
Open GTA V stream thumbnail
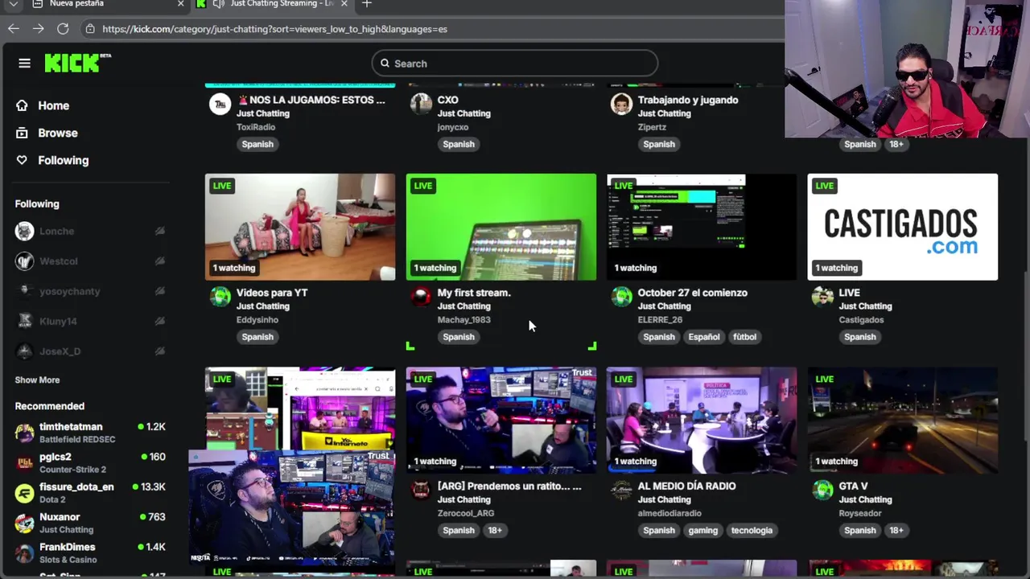pyautogui.click(x=903, y=420)
